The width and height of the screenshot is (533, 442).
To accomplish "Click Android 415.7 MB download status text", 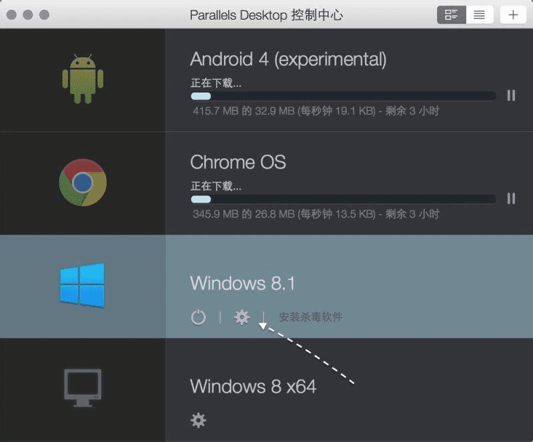I will point(316,111).
